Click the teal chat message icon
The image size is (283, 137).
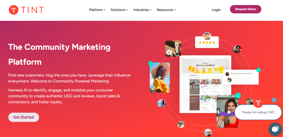point(258,70)
